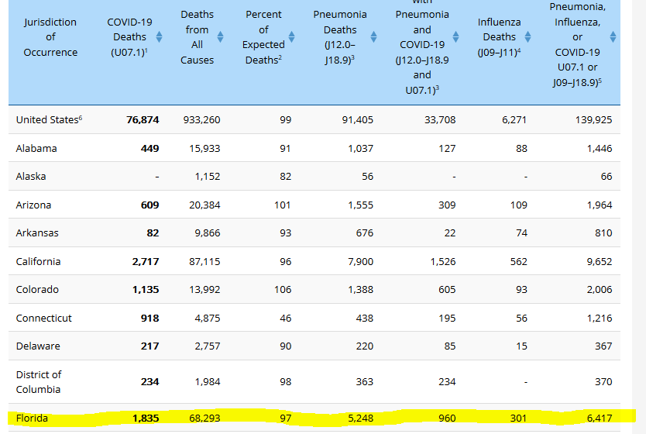646x434 pixels.
Task: Click California pneumonia deaths 7,900
Action: tap(360, 261)
